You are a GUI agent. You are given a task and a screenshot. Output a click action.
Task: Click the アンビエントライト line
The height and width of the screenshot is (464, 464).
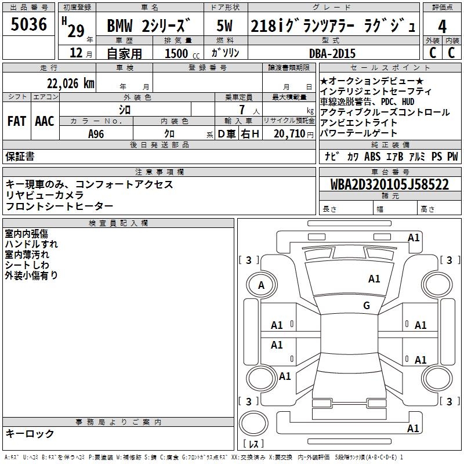click(358, 122)
